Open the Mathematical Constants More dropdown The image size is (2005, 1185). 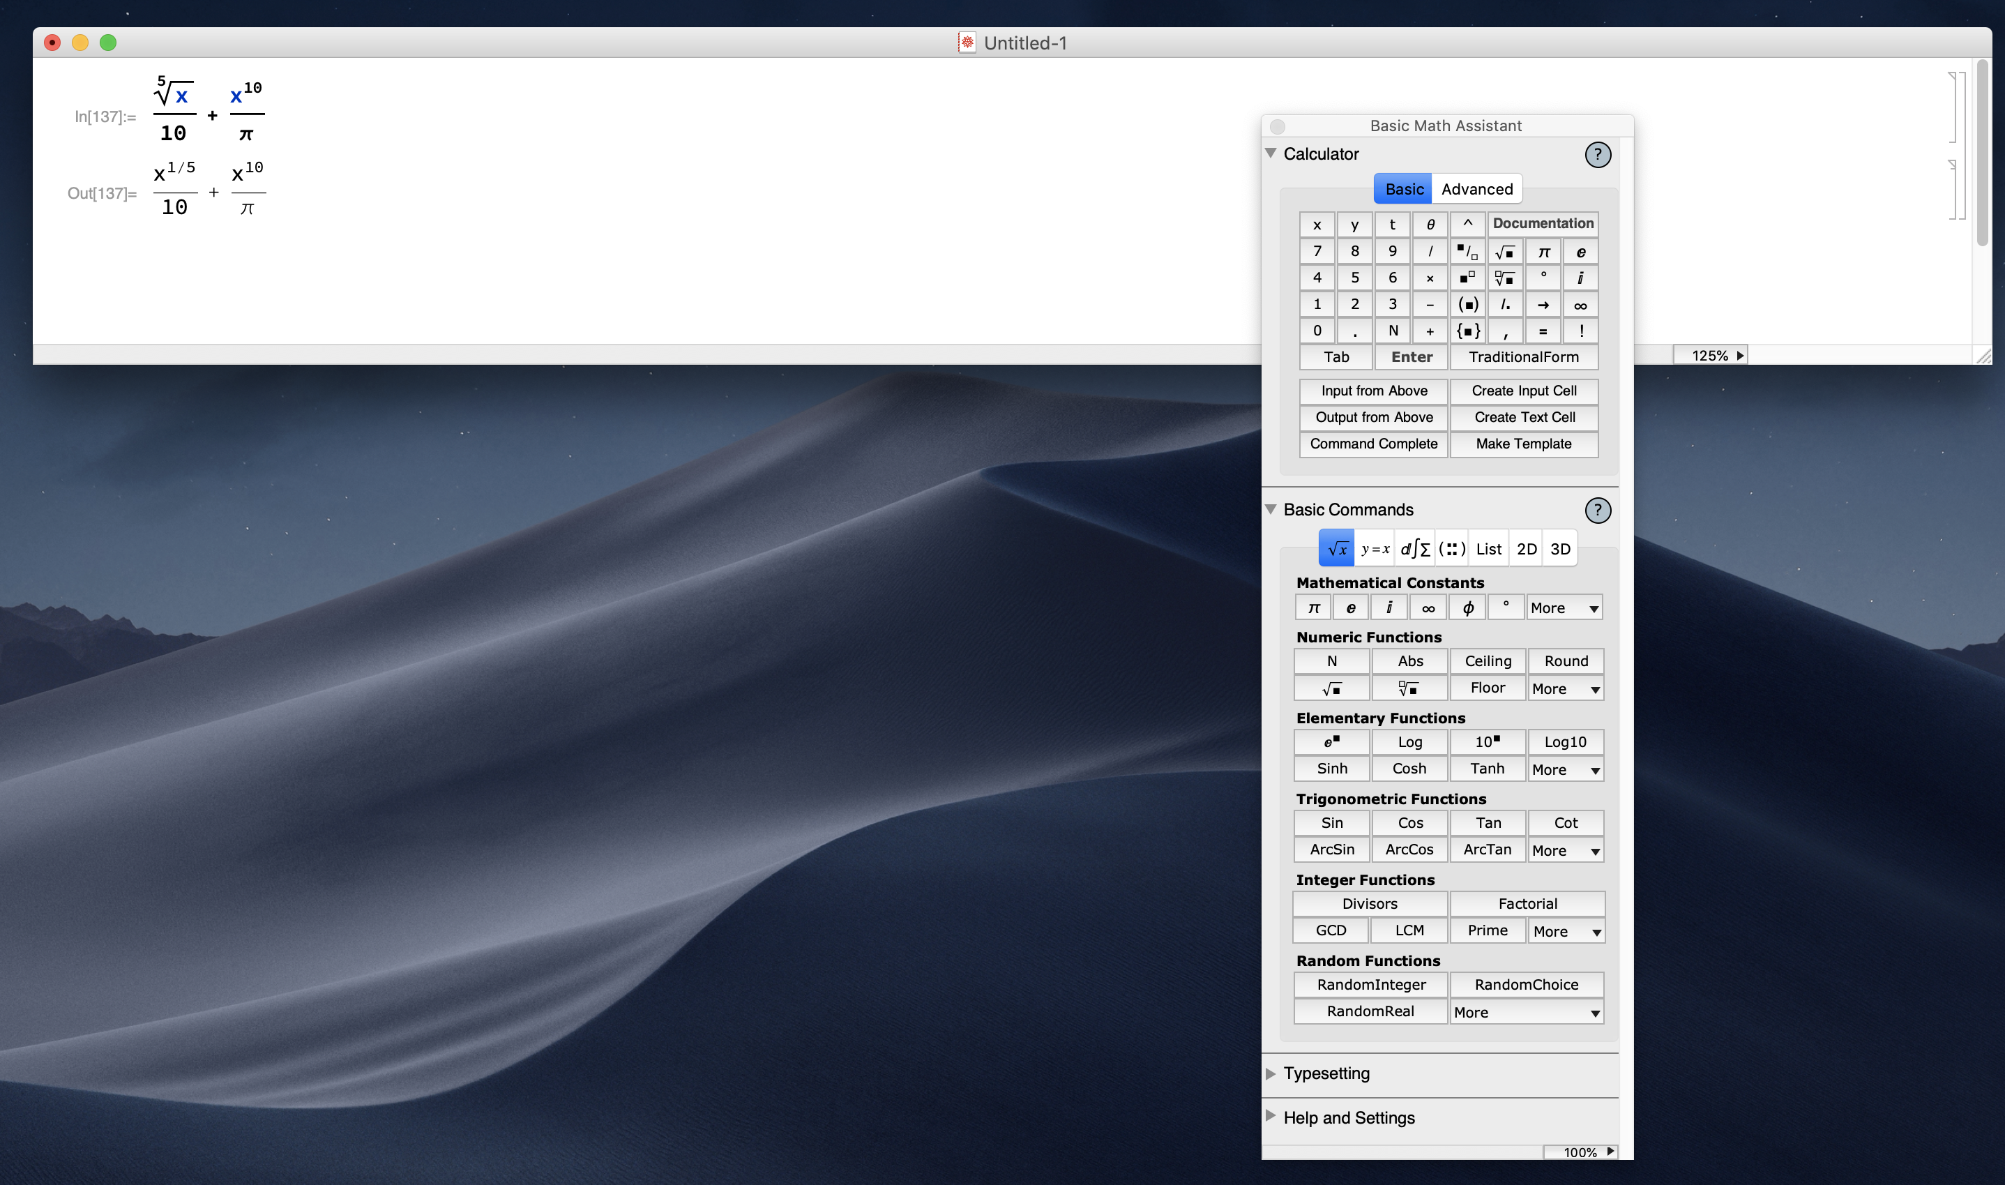pos(1564,607)
